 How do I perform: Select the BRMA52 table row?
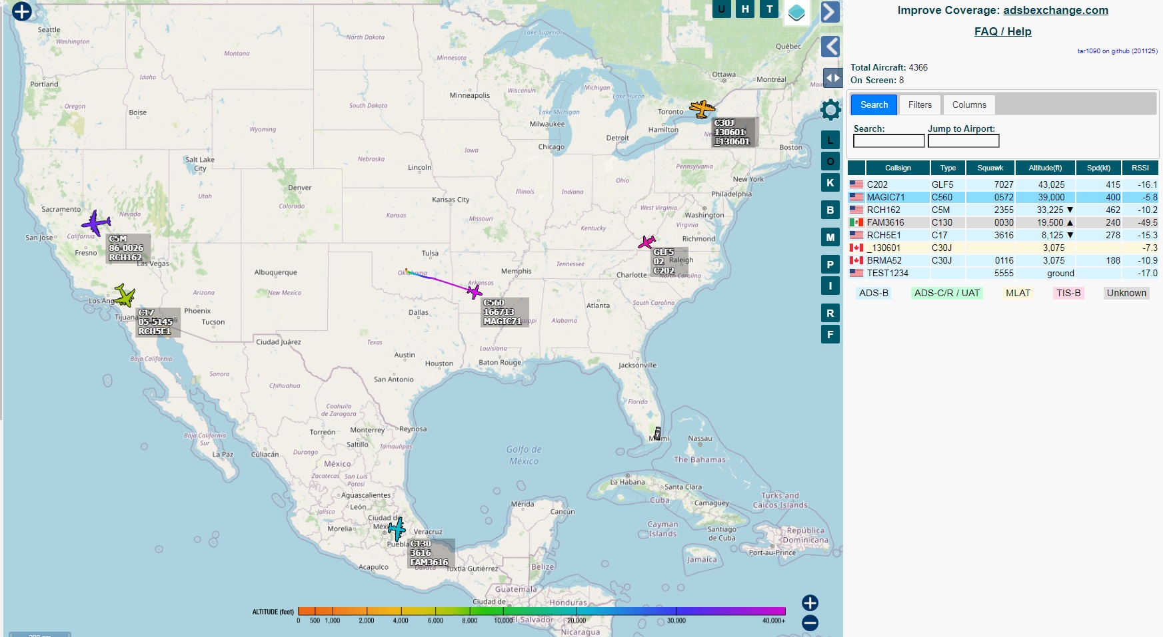[x=1003, y=260]
